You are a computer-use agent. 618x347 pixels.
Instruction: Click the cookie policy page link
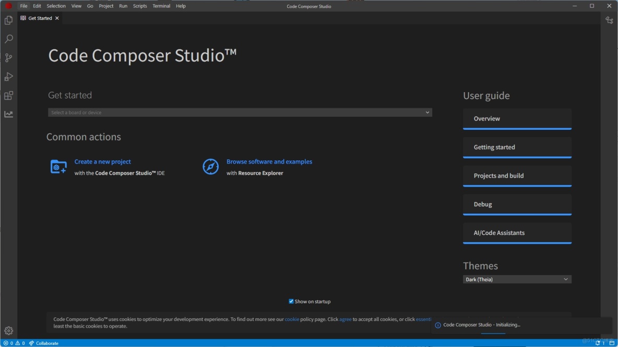click(x=292, y=319)
